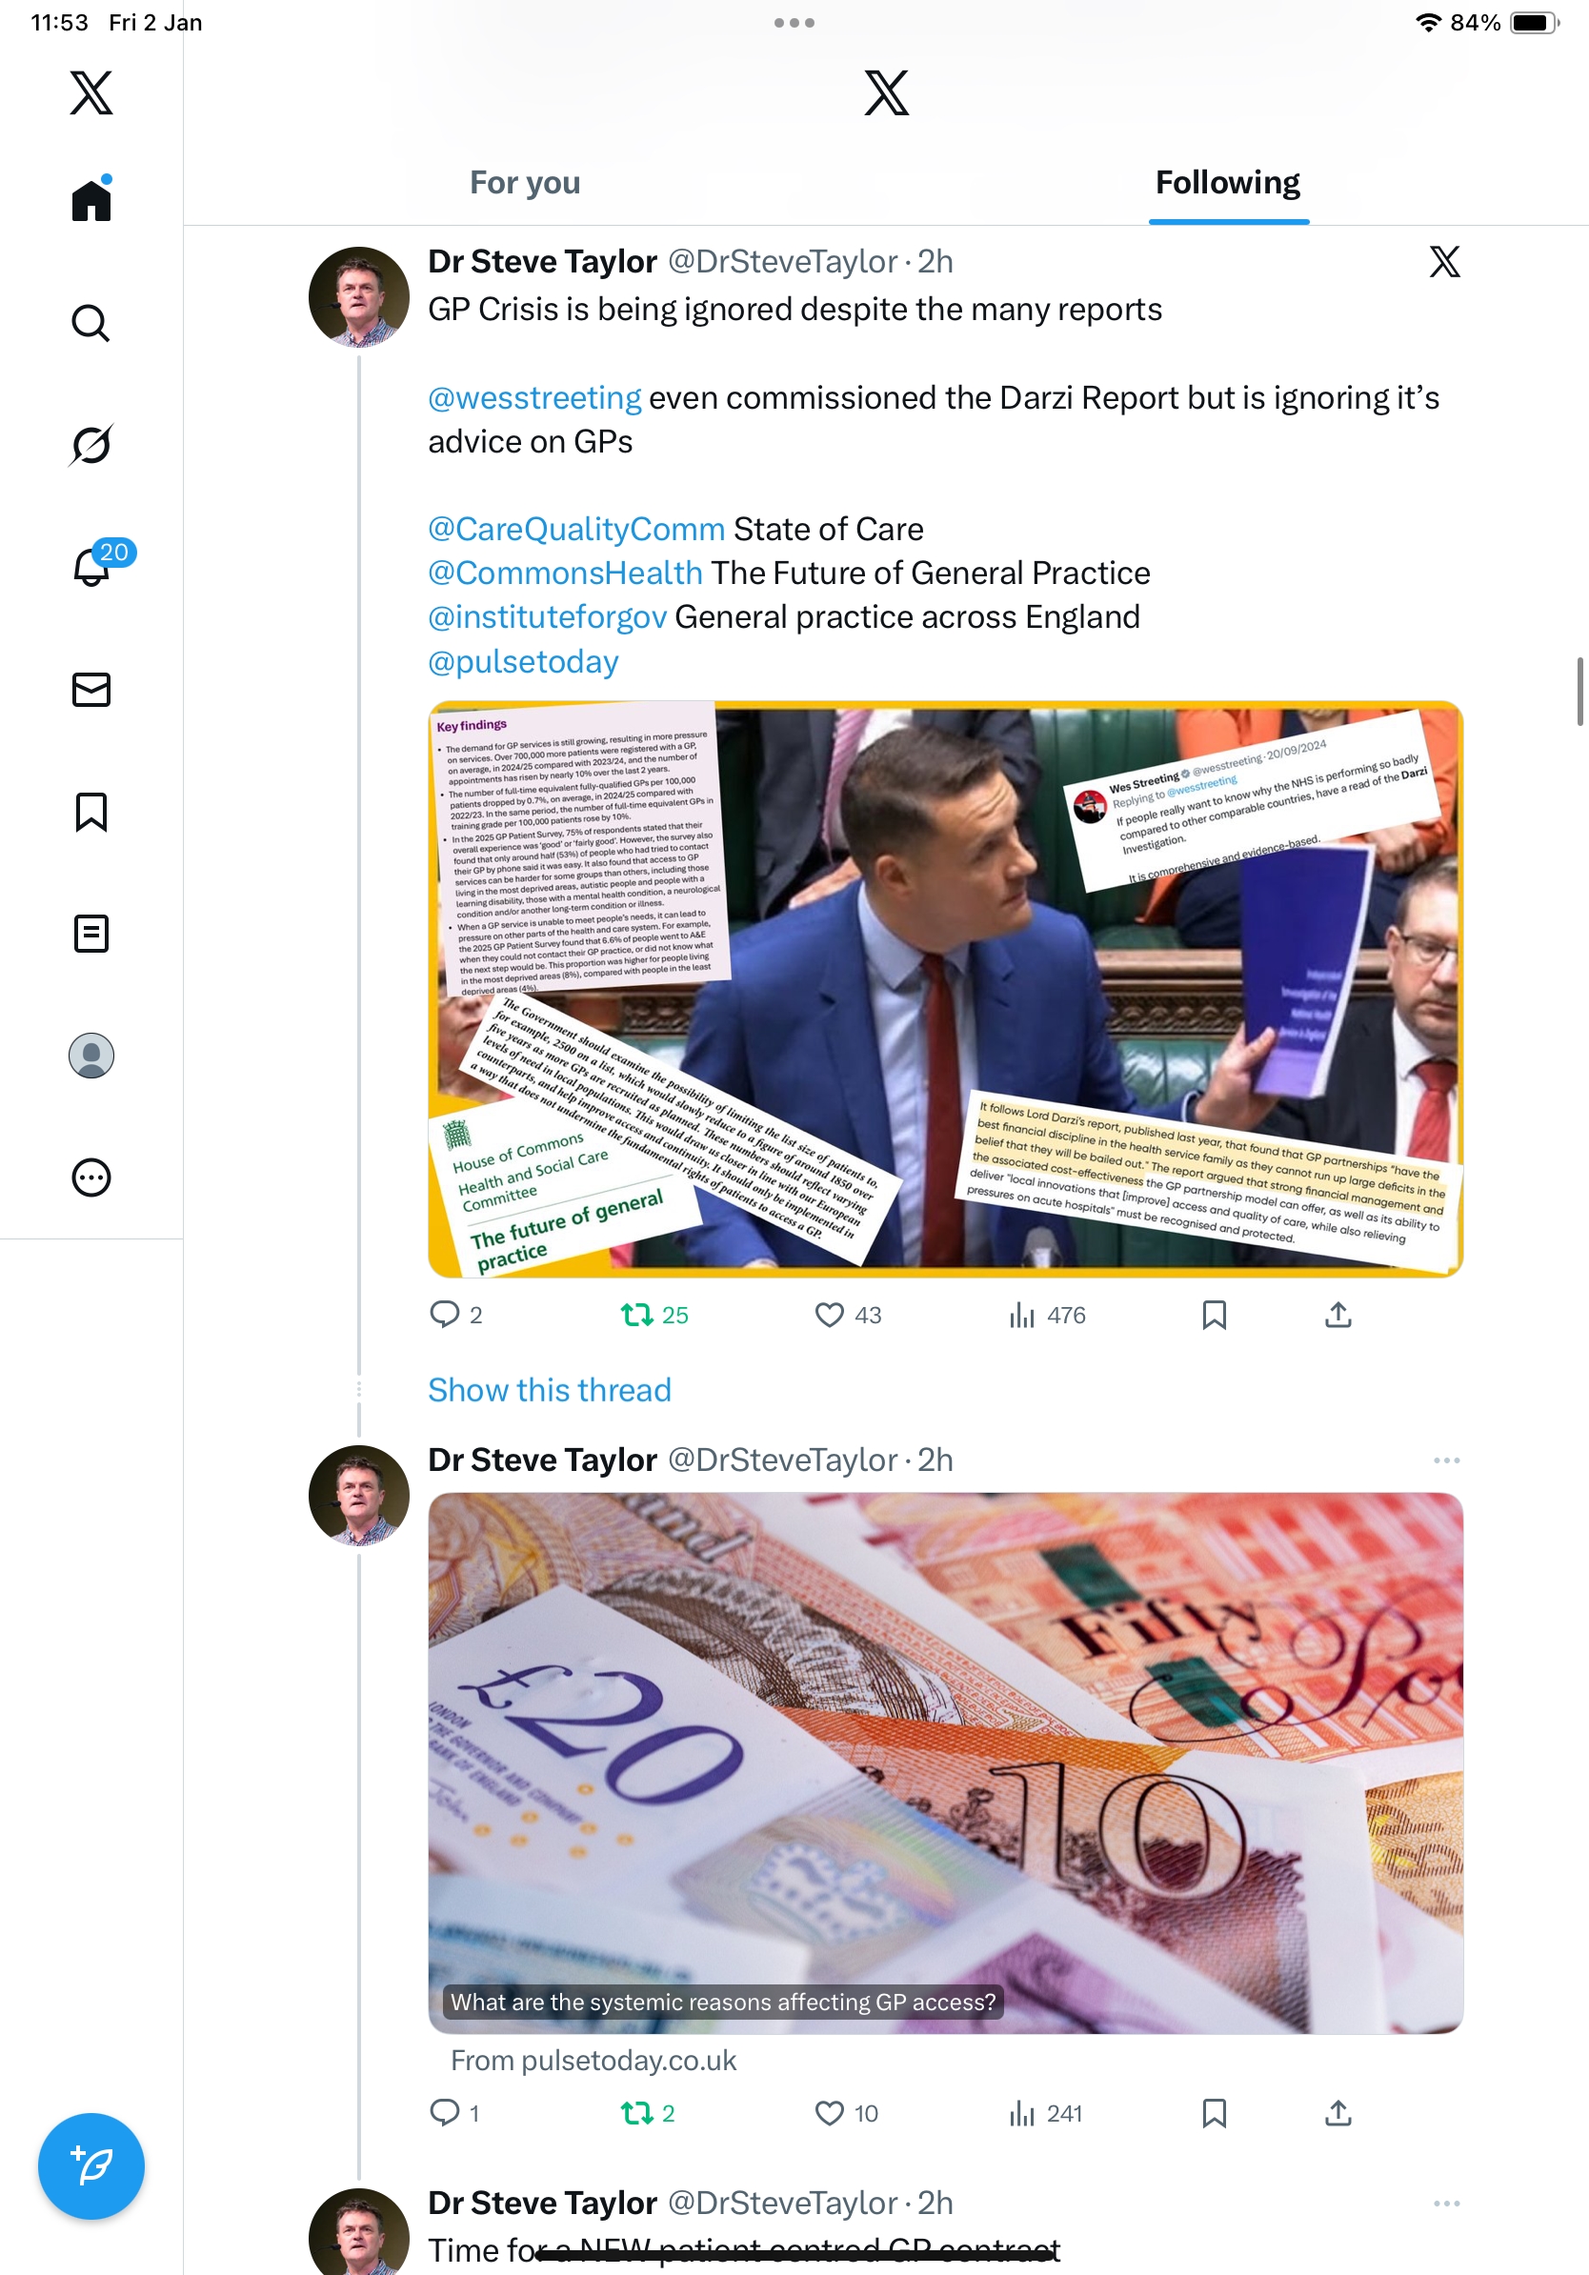Repost the GP Crisis post with 25 reposts
This screenshot has height=2275, width=1589.
click(x=654, y=1315)
